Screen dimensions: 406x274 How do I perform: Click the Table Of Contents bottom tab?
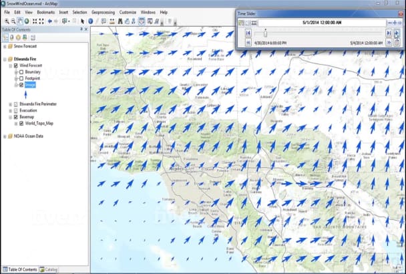point(20,269)
